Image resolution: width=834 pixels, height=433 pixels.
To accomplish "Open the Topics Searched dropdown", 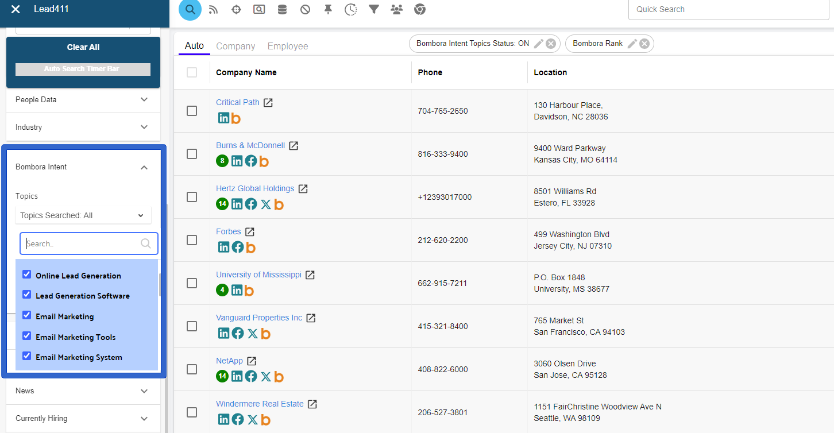I will click(x=83, y=215).
